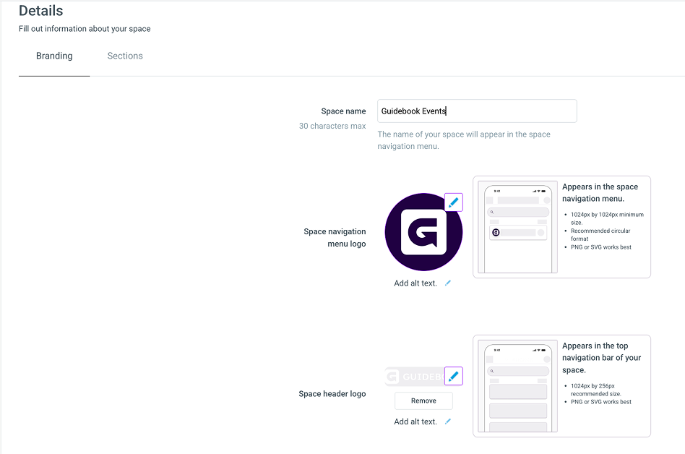Remove the space header logo
Image resolution: width=685 pixels, height=454 pixels.
[x=423, y=401]
